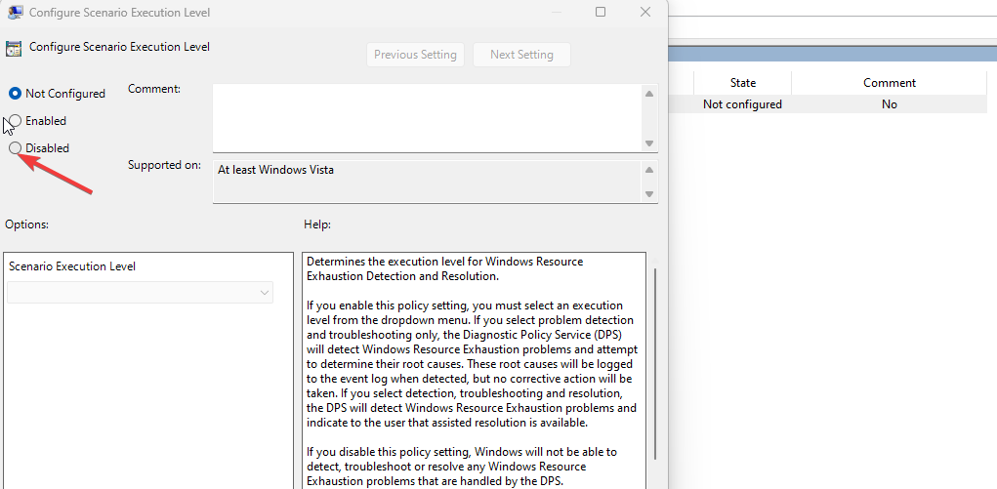
Task: Click the policy icon beside the dialog heading
Action: 13,49
